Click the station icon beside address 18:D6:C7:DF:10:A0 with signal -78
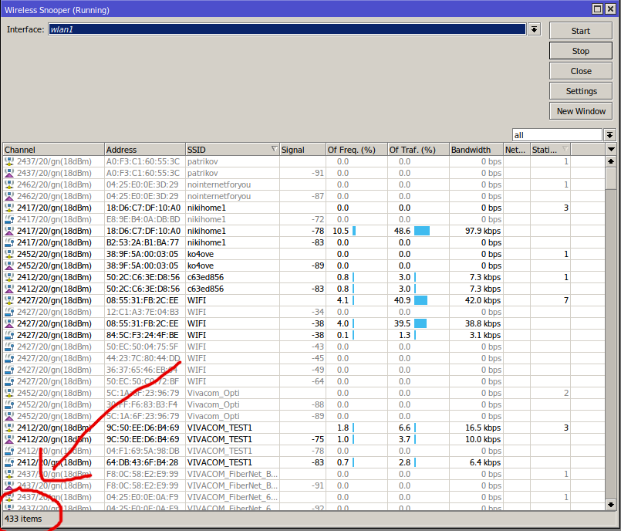621x531 pixels. pos(9,231)
